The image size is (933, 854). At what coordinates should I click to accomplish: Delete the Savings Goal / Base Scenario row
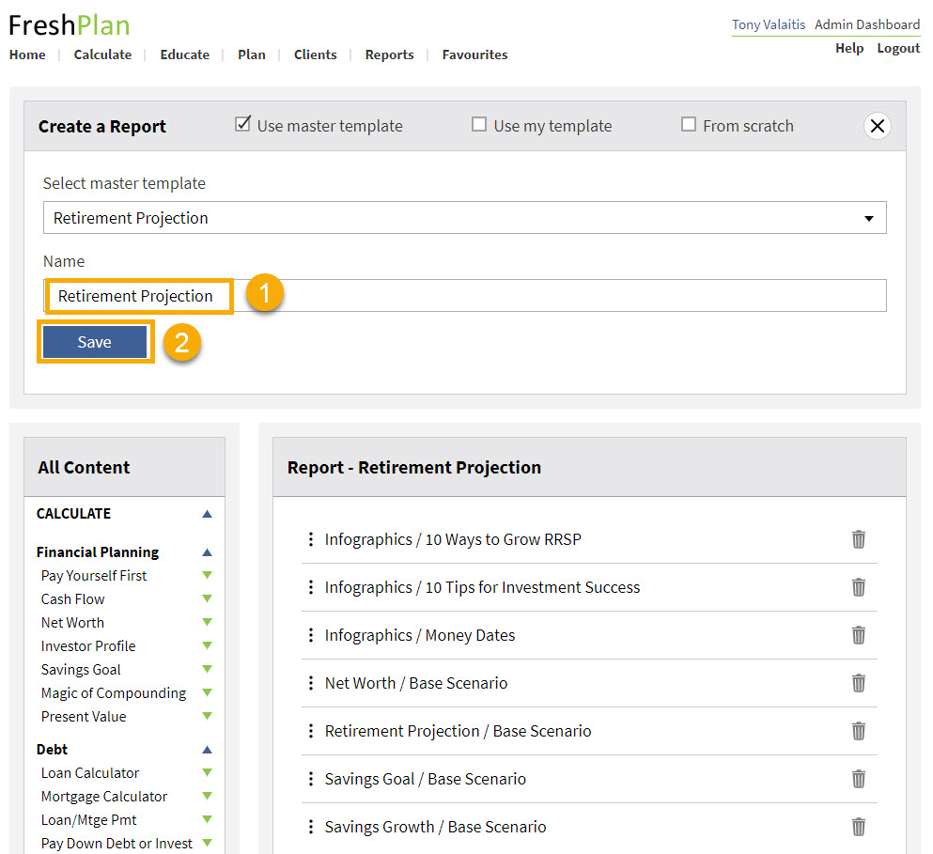(858, 779)
